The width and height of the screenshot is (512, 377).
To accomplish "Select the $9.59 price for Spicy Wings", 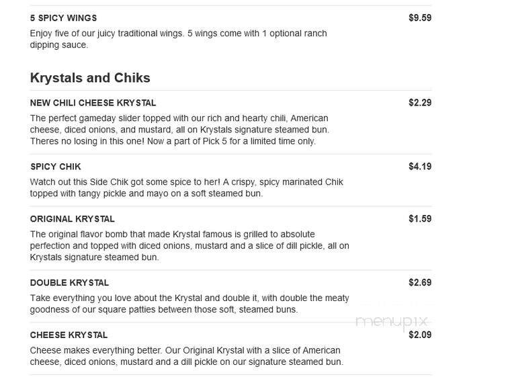I will tap(420, 18).
